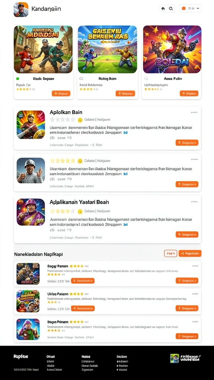
Task: Click the footer logo icon at bottom right
Action: tap(175, 358)
